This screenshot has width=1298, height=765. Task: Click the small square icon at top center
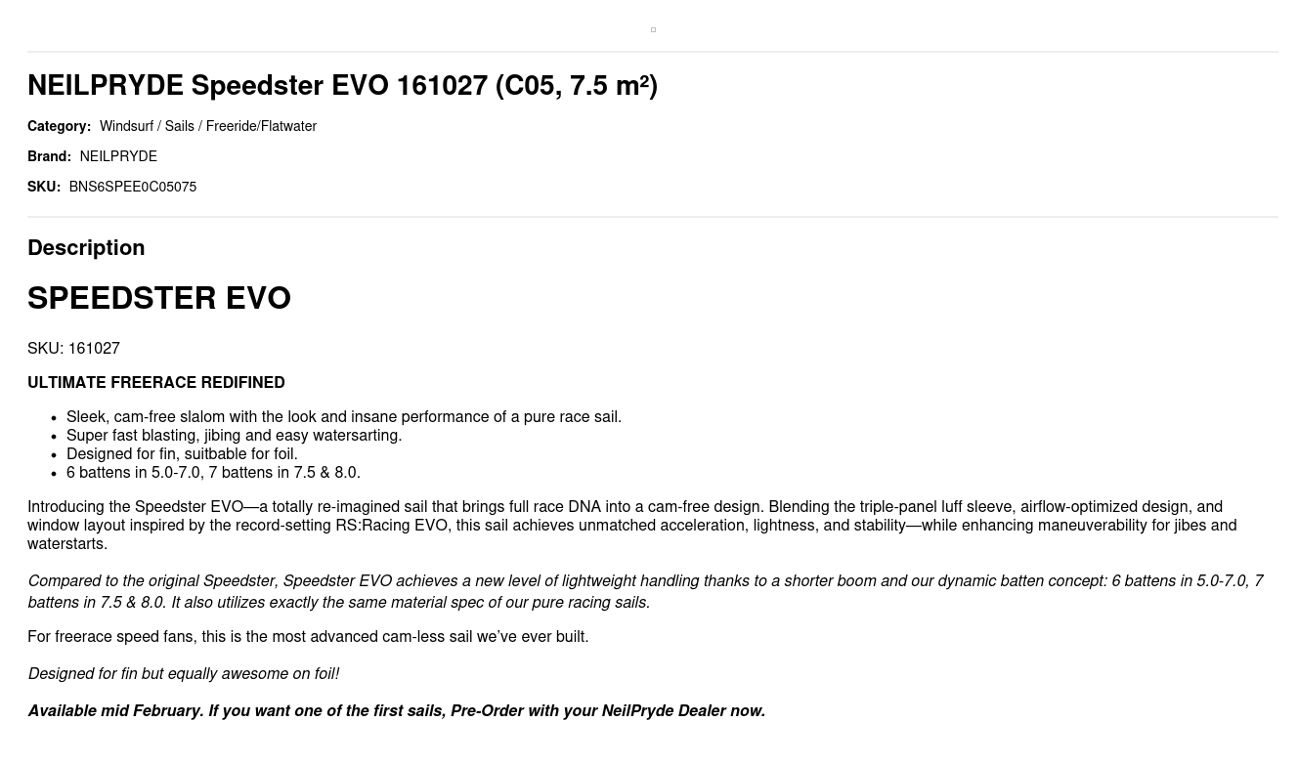coord(653,30)
